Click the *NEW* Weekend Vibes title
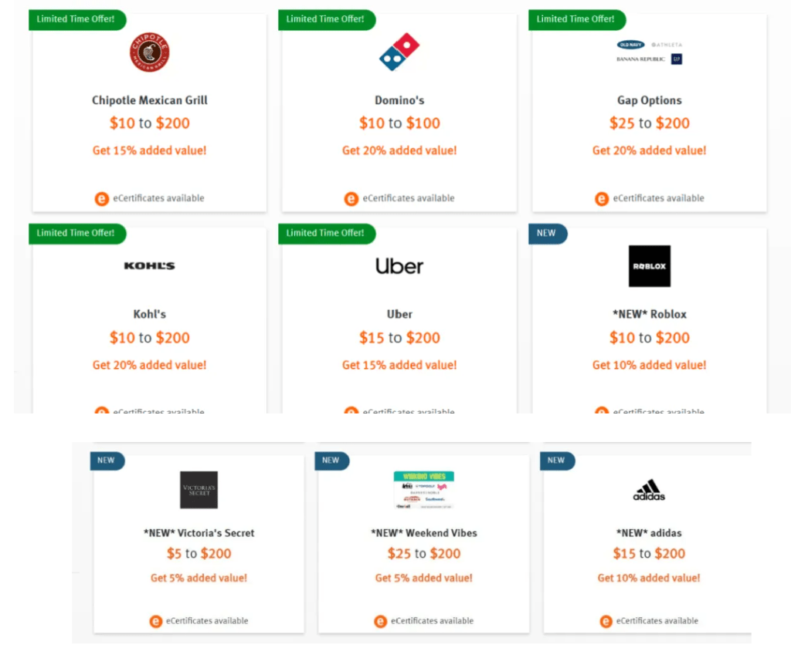 pos(423,533)
